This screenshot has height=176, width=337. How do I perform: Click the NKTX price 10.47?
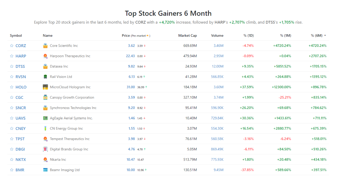[x=131, y=159]
